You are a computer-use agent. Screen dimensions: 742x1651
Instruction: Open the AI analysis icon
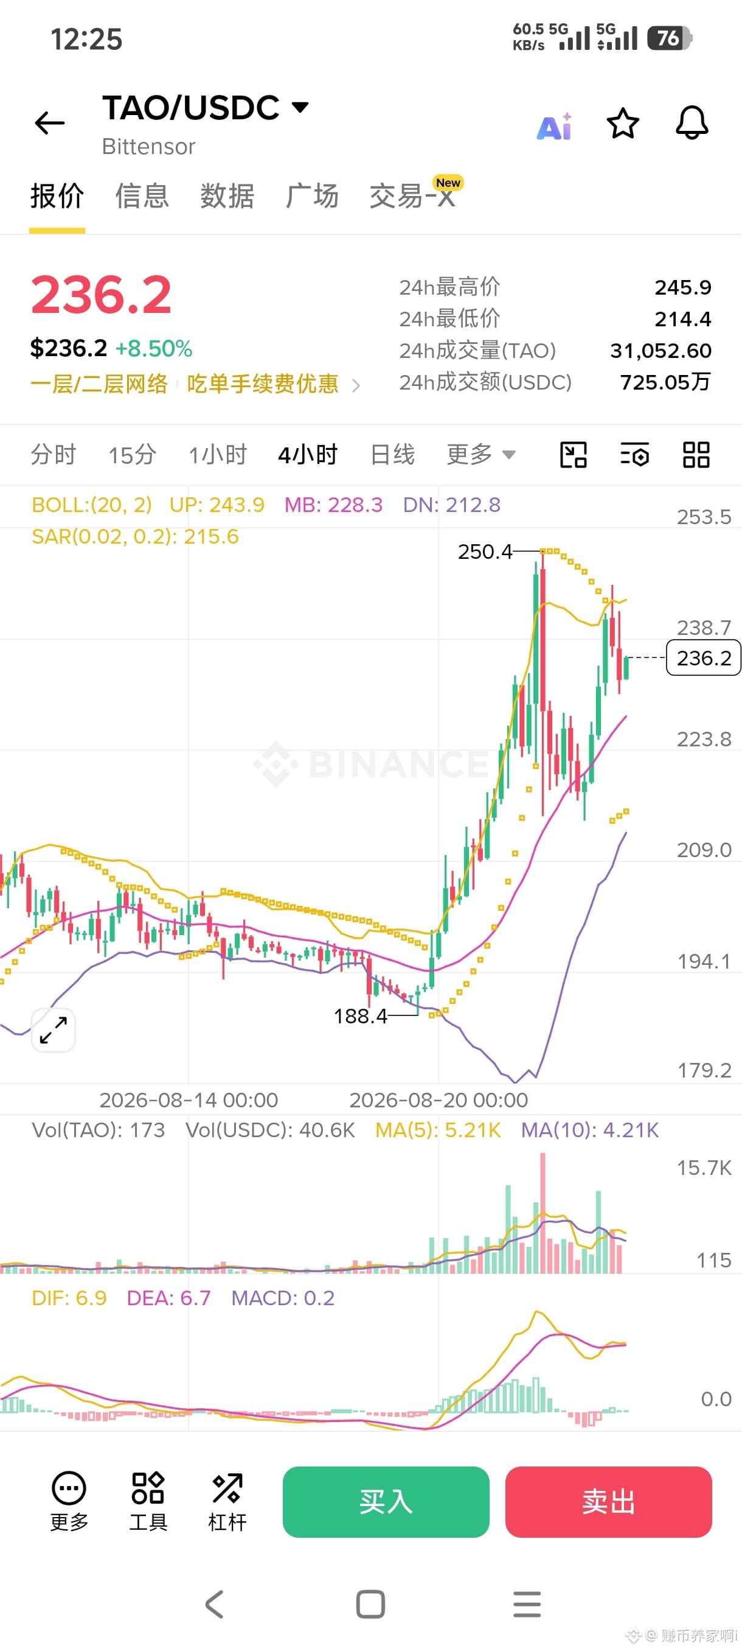click(x=555, y=126)
